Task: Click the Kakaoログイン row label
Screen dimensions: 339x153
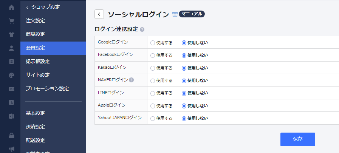Action: (112, 67)
